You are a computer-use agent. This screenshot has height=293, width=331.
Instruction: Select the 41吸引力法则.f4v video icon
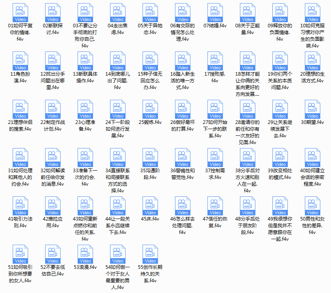coord(20,206)
